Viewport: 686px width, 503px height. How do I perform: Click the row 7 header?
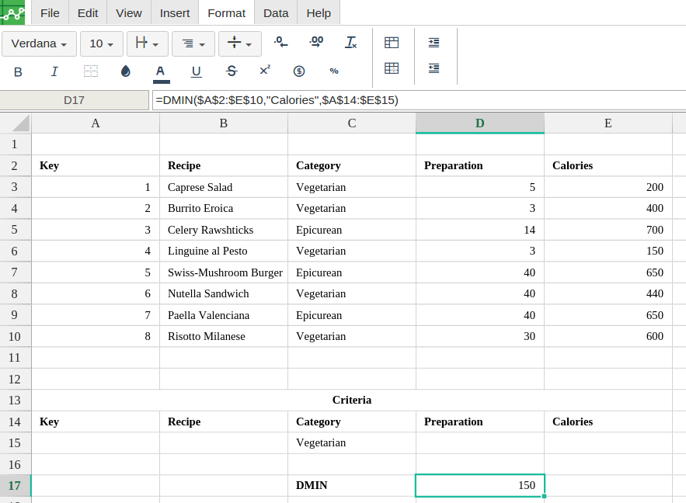click(15, 272)
